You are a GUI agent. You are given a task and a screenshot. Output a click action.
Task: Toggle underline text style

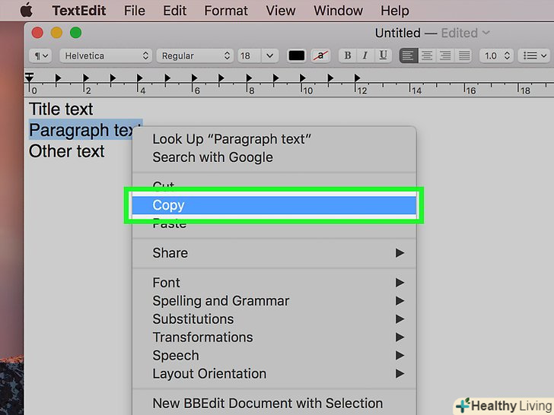(x=384, y=55)
